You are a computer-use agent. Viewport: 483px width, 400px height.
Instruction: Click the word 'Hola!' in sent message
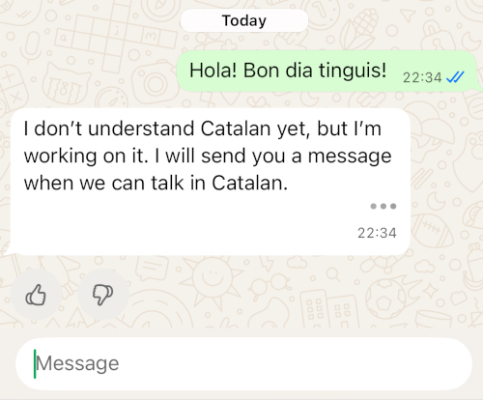[x=213, y=71]
